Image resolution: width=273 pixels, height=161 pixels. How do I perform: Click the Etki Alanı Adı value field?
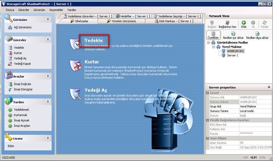point(255,124)
